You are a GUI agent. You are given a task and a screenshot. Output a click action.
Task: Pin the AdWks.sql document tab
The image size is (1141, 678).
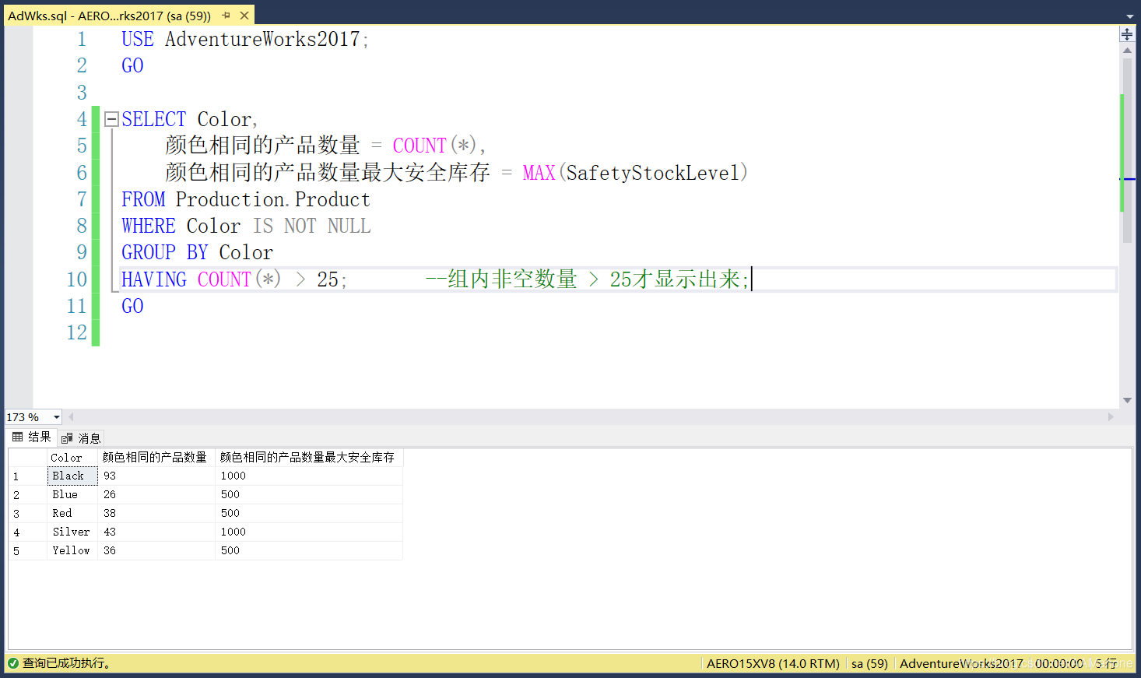226,16
